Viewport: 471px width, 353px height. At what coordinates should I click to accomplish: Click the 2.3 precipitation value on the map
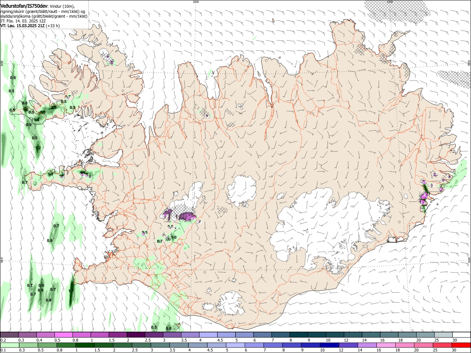[x=54, y=107]
